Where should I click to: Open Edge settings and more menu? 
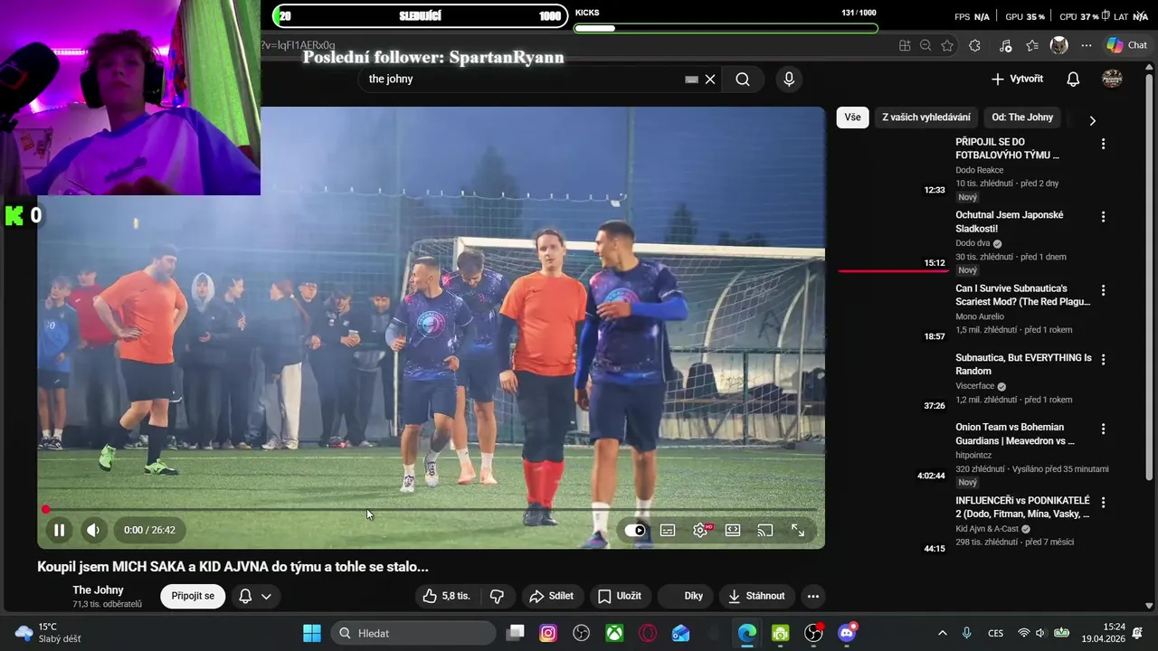(x=1087, y=45)
